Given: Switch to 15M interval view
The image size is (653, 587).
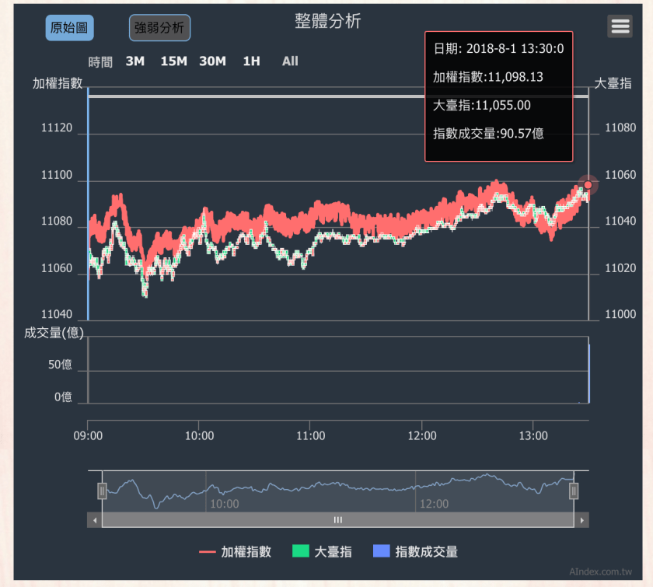Looking at the screenshot, I should (173, 61).
